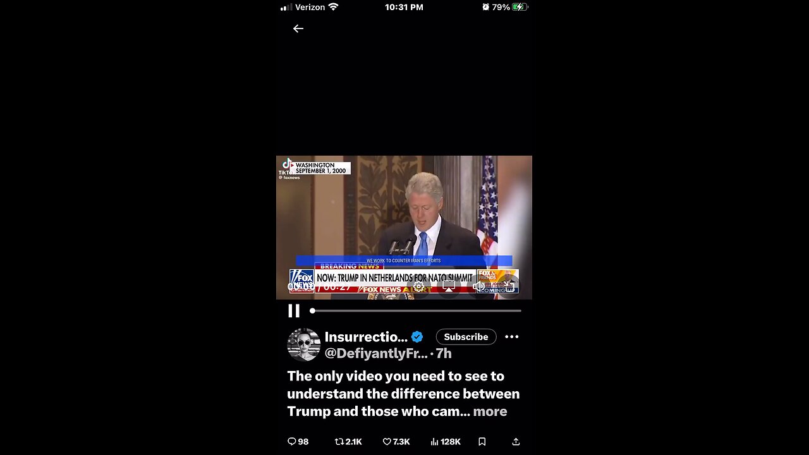This screenshot has width=809, height=455.
Task: Pause the playing video
Action: (x=294, y=311)
